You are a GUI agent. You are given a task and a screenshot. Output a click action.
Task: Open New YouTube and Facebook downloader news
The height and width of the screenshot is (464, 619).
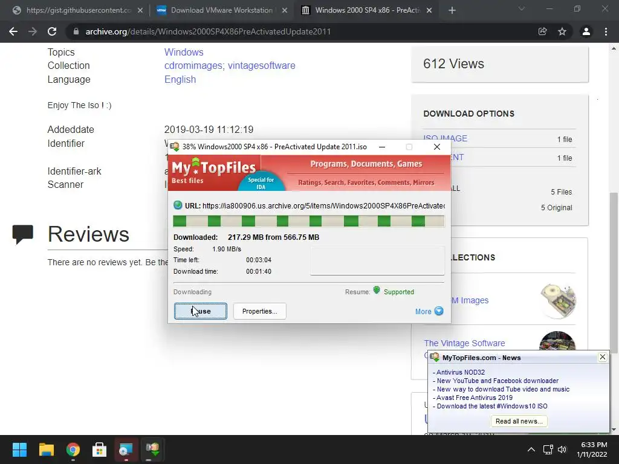[497, 381]
